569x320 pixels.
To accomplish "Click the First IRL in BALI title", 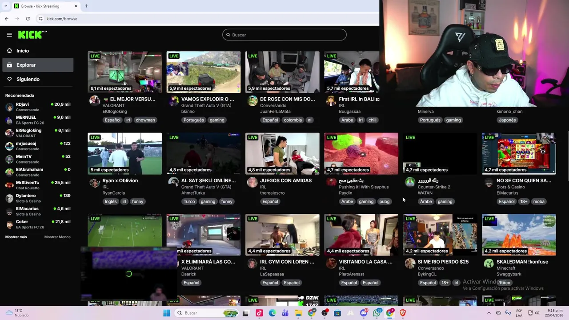I will coord(359,99).
